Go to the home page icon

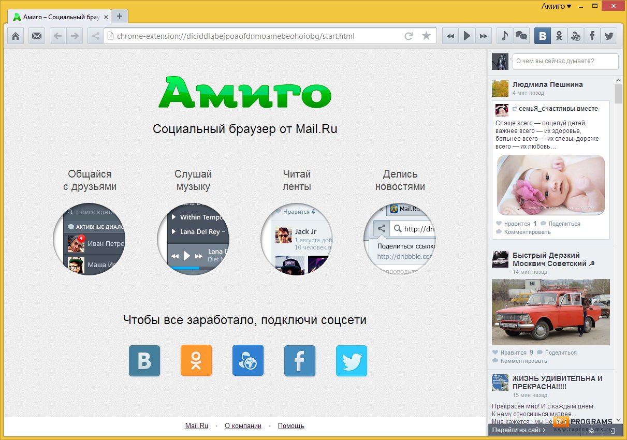pos(16,36)
